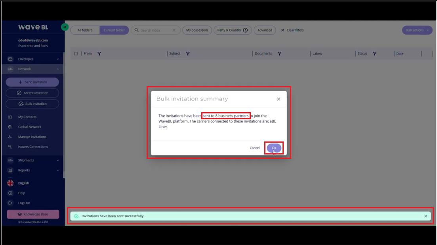Click the Shipments ship icon

coord(10,160)
